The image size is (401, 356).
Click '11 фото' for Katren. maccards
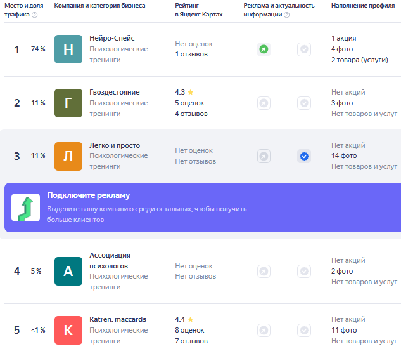point(344,330)
